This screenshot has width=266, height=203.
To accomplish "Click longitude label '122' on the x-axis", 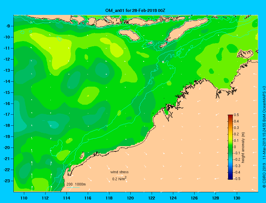I will (x=152, y=198).
